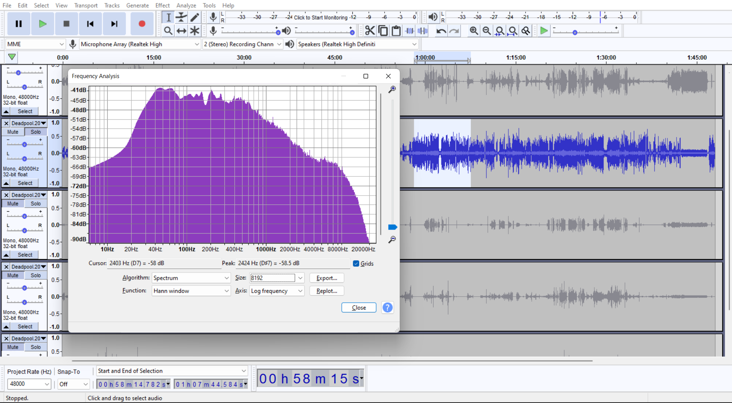Click the Copy icon in toolbar
The image size is (732, 403).
click(x=383, y=31)
